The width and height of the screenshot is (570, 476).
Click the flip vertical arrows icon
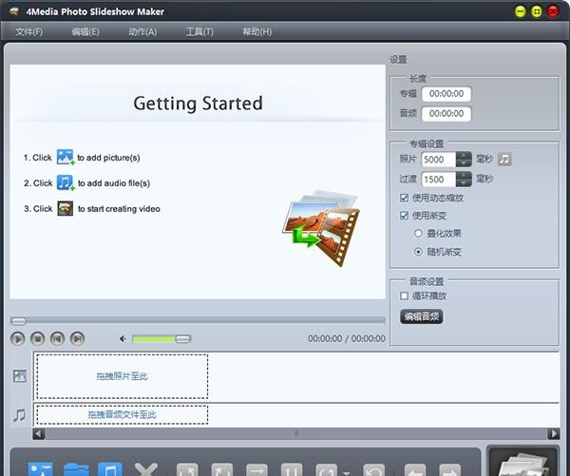pyautogui.click(x=292, y=469)
